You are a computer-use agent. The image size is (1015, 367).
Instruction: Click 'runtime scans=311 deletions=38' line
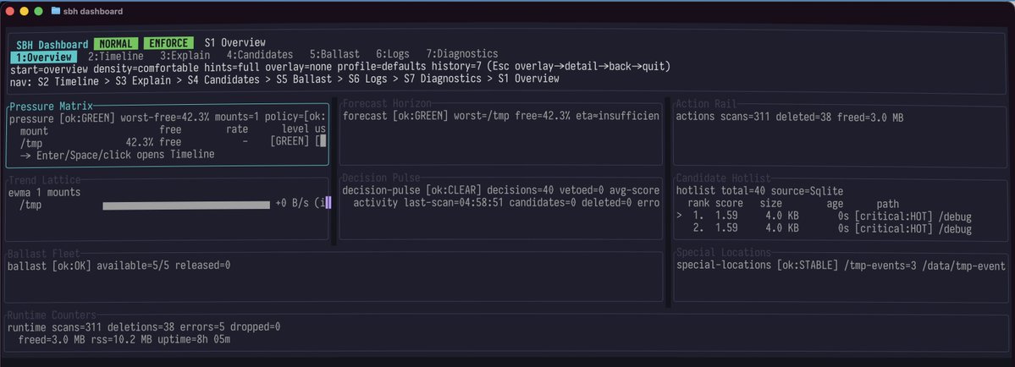pyautogui.click(x=144, y=327)
